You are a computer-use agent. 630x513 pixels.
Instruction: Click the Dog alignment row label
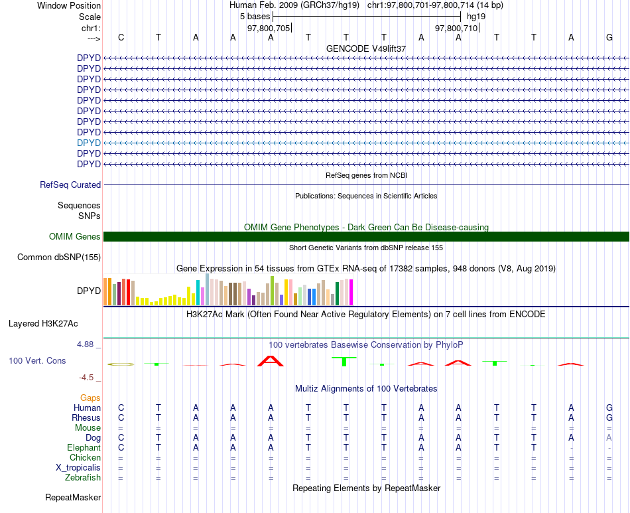tap(93, 438)
